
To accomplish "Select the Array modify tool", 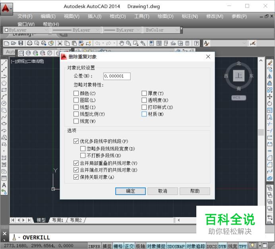I will (x=270, y=90).
